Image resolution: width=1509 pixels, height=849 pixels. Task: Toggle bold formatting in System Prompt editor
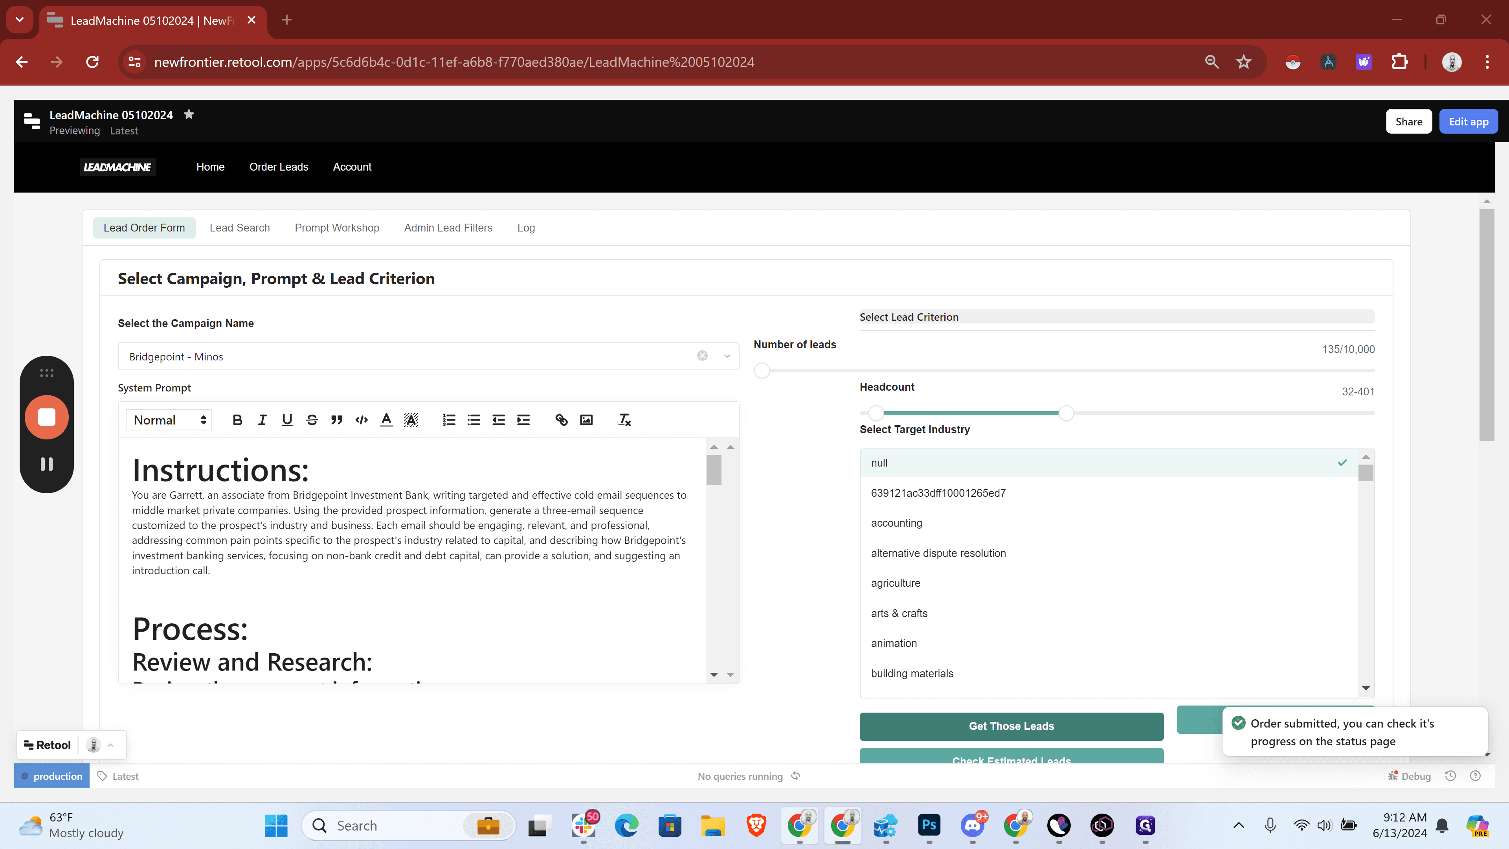pos(237,419)
